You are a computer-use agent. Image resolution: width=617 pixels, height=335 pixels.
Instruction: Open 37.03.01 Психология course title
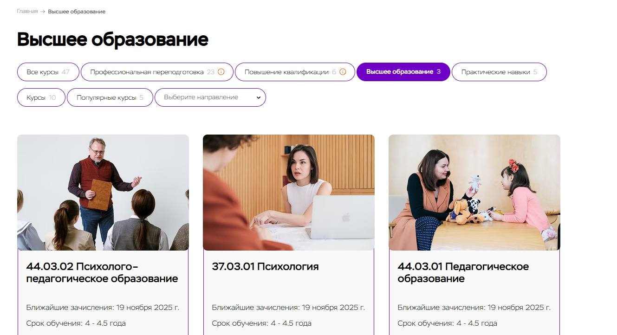pyautogui.click(x=266, y=266)
